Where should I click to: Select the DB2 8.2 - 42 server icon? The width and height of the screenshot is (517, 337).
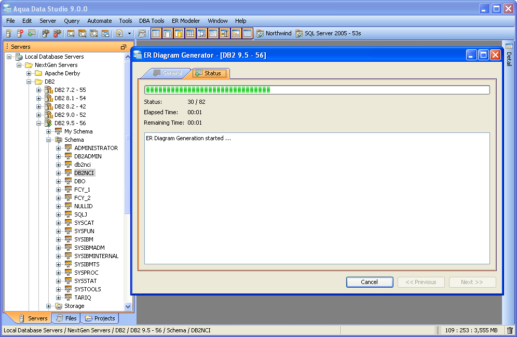pos(49,106)
